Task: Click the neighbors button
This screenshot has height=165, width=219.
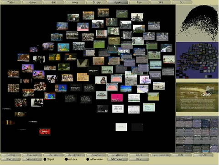Action: click(x=118, y=155)
